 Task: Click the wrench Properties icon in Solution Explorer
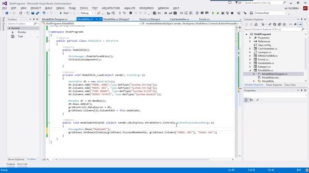[295, 25]
